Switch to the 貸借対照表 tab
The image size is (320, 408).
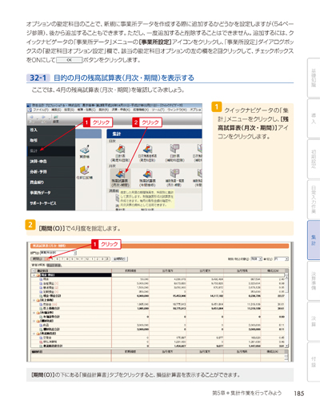click(39, 265)
